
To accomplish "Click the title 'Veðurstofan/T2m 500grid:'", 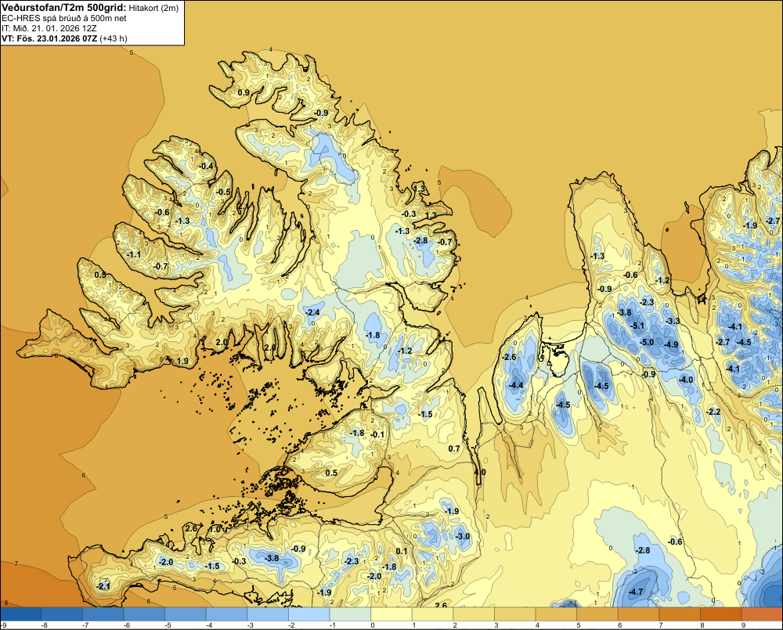I will click(x=64, y=7).
